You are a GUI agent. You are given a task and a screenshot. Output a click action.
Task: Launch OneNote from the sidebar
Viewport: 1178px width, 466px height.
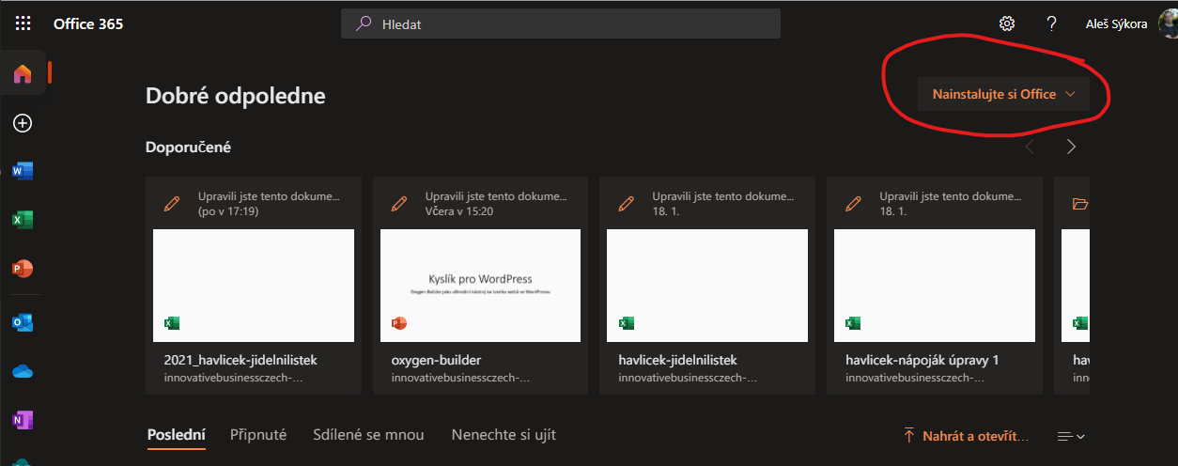[x=23, y=419]
